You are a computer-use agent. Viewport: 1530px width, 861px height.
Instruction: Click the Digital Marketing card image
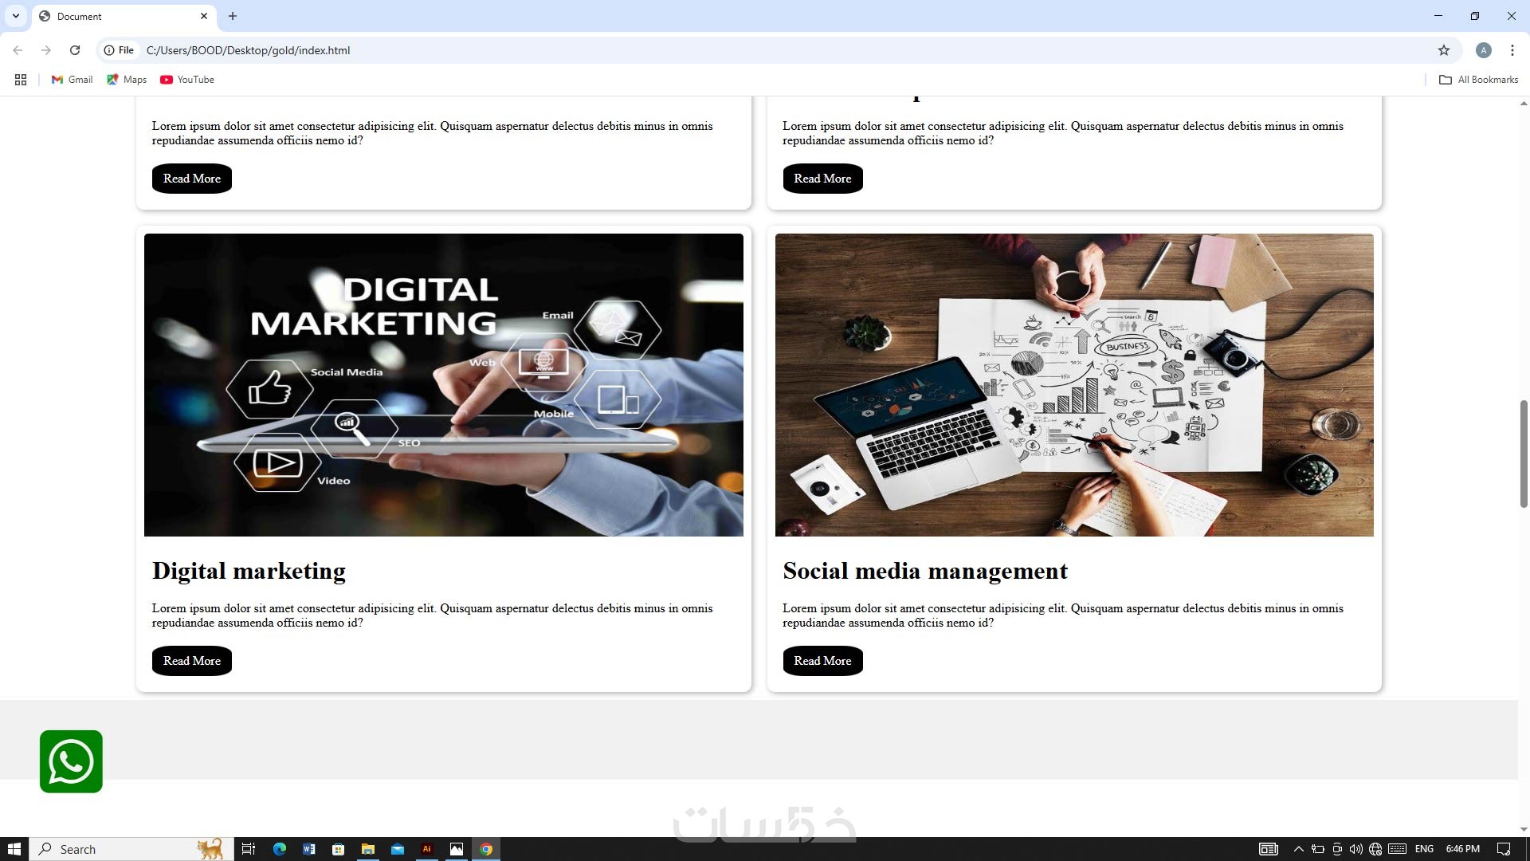pyautogui.click(x=443, y=385)
